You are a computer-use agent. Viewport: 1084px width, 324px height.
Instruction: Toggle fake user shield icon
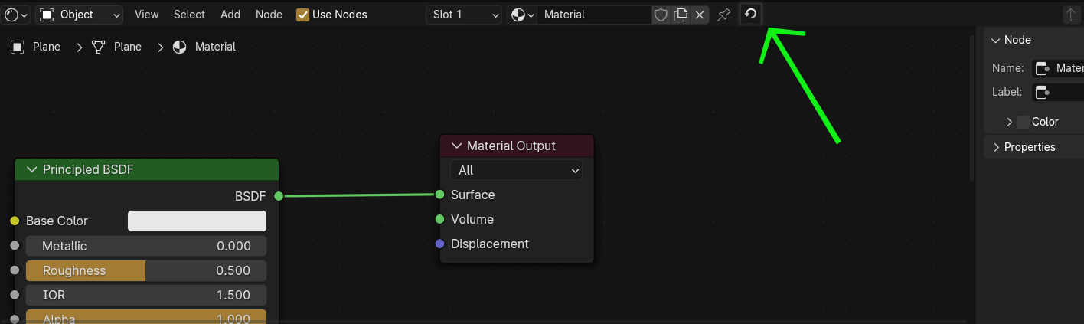tap(661, 15)
